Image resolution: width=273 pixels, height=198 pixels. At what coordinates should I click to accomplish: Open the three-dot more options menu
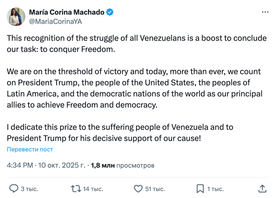tap(265, 12)
